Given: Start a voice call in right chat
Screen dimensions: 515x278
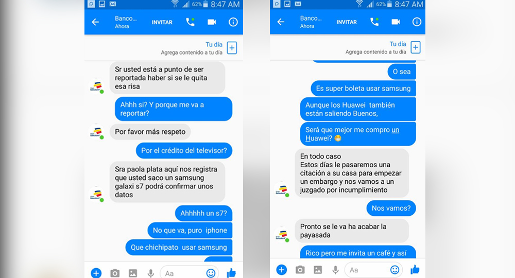Looking at the screenshot, I should (374, 22).
